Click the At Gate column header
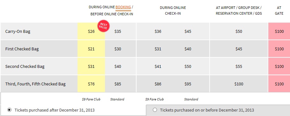Viewport: 290px width, 116px height. point(279,11)
